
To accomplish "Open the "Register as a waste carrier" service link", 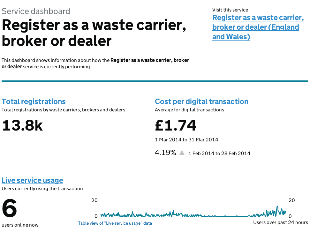I will tap(258, 27).
